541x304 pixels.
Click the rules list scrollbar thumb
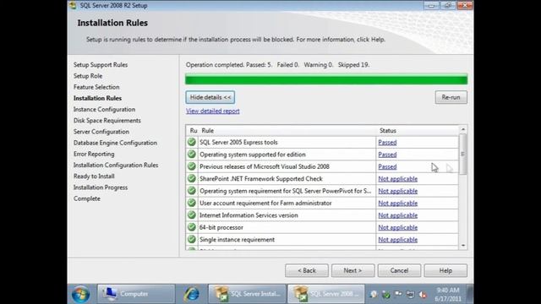[463, 154]
